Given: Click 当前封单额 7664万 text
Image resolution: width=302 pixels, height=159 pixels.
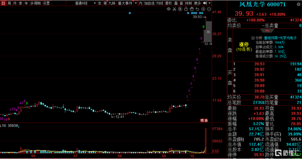Looking at the screenshot, I should [x=270, y=42].
